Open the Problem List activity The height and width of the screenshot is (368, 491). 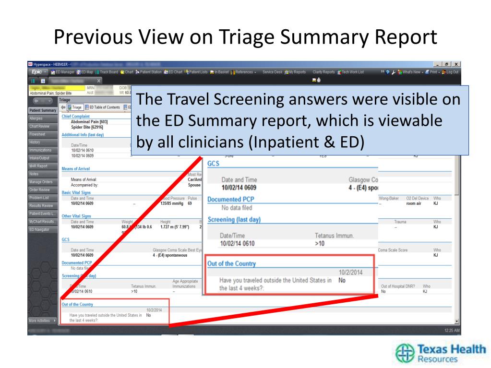point(43,198)
